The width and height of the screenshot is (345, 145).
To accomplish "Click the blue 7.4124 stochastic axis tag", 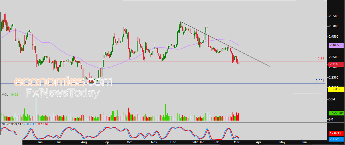I will (x=336, y=139).
